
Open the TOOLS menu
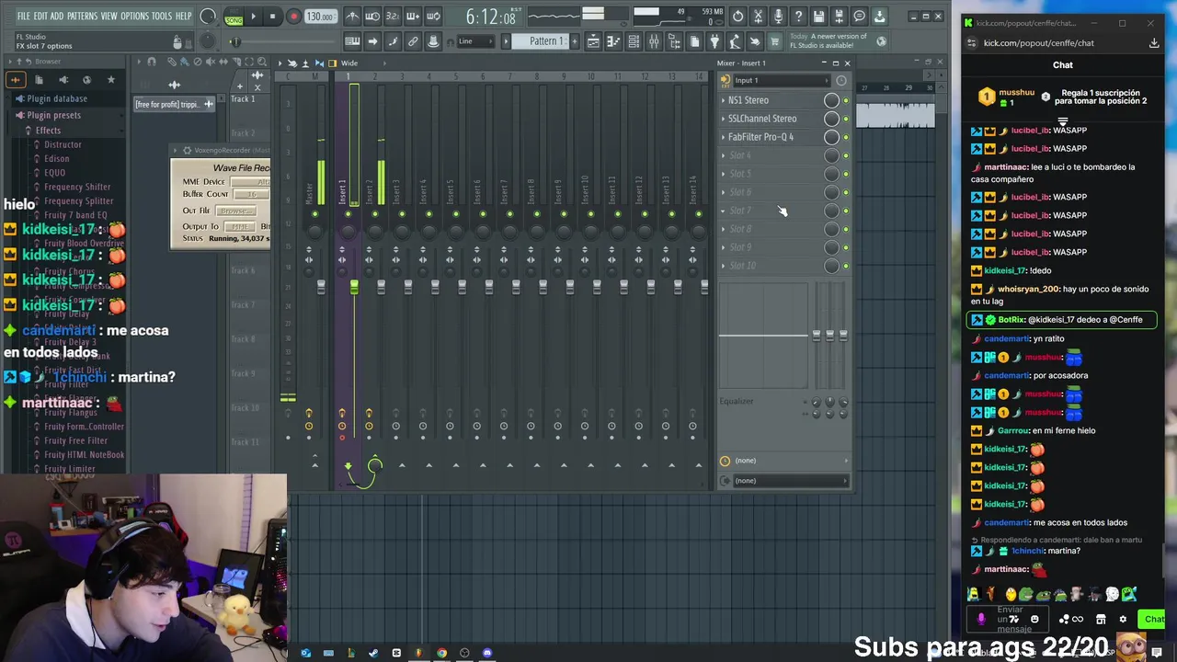tap(161, 16)
